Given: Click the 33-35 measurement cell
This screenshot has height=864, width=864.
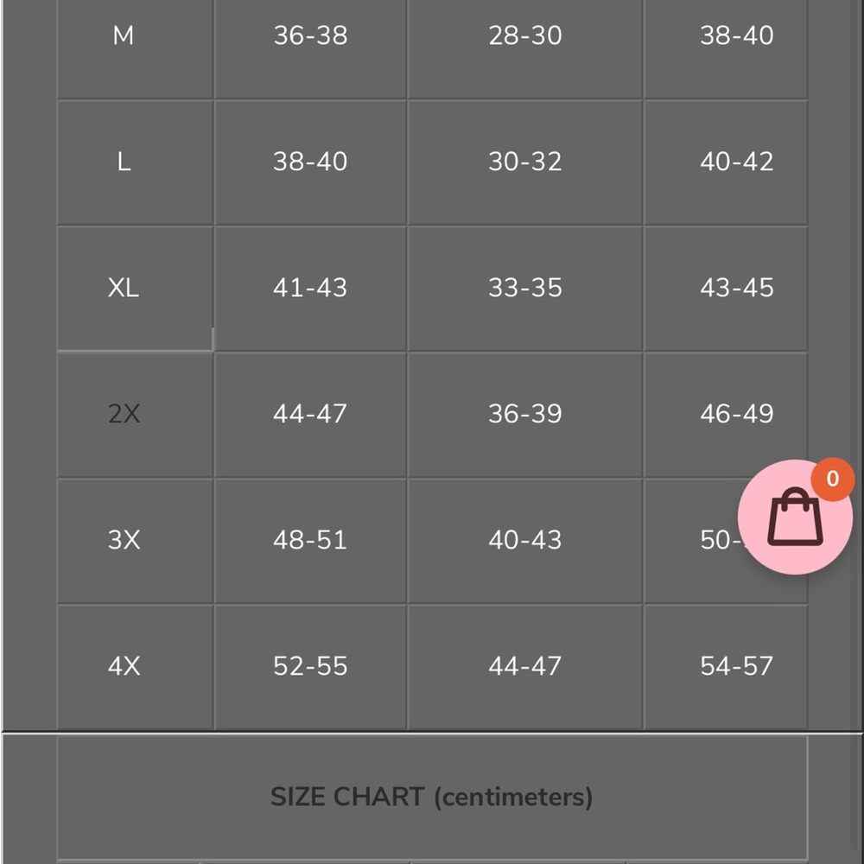Looking at the screenshot, I should point(524,288).
